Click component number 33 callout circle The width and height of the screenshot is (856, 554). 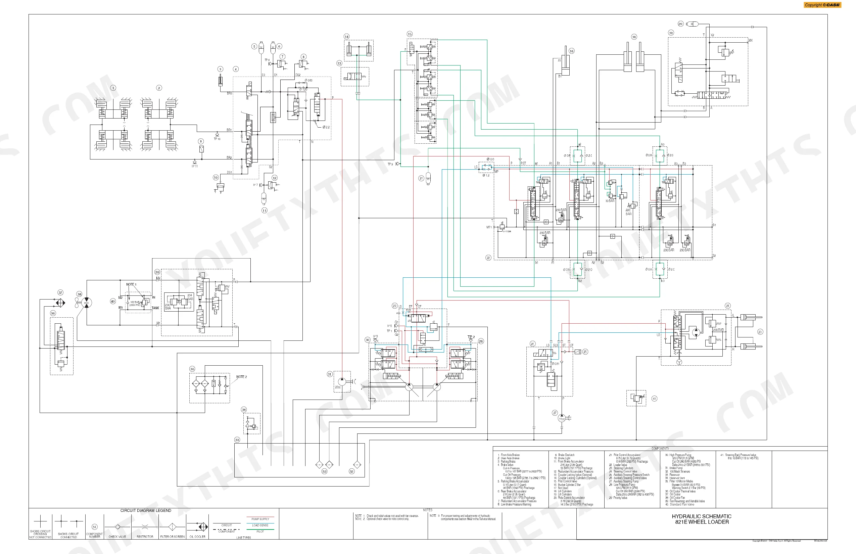[x=237, y=440]
